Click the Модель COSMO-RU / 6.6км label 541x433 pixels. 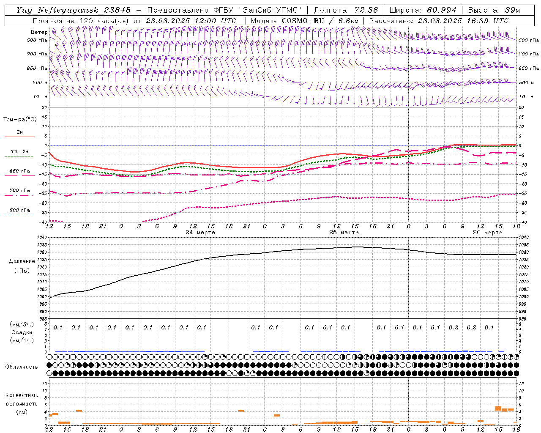305,21
